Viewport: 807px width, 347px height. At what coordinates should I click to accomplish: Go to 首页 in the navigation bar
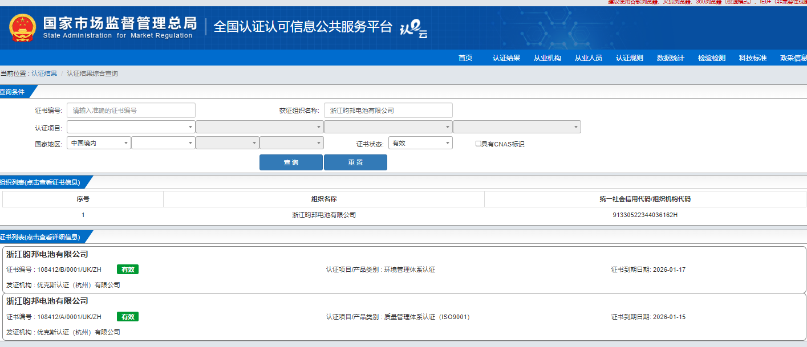click(465, 58)
